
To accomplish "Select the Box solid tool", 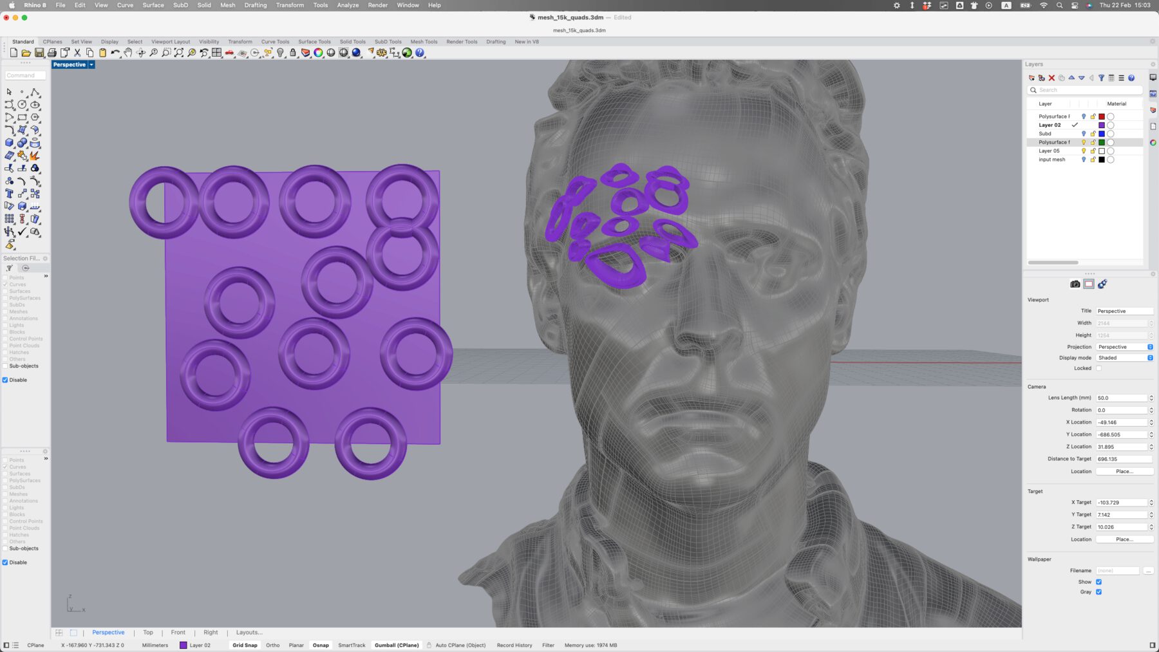I will click(x=9, y=142).
